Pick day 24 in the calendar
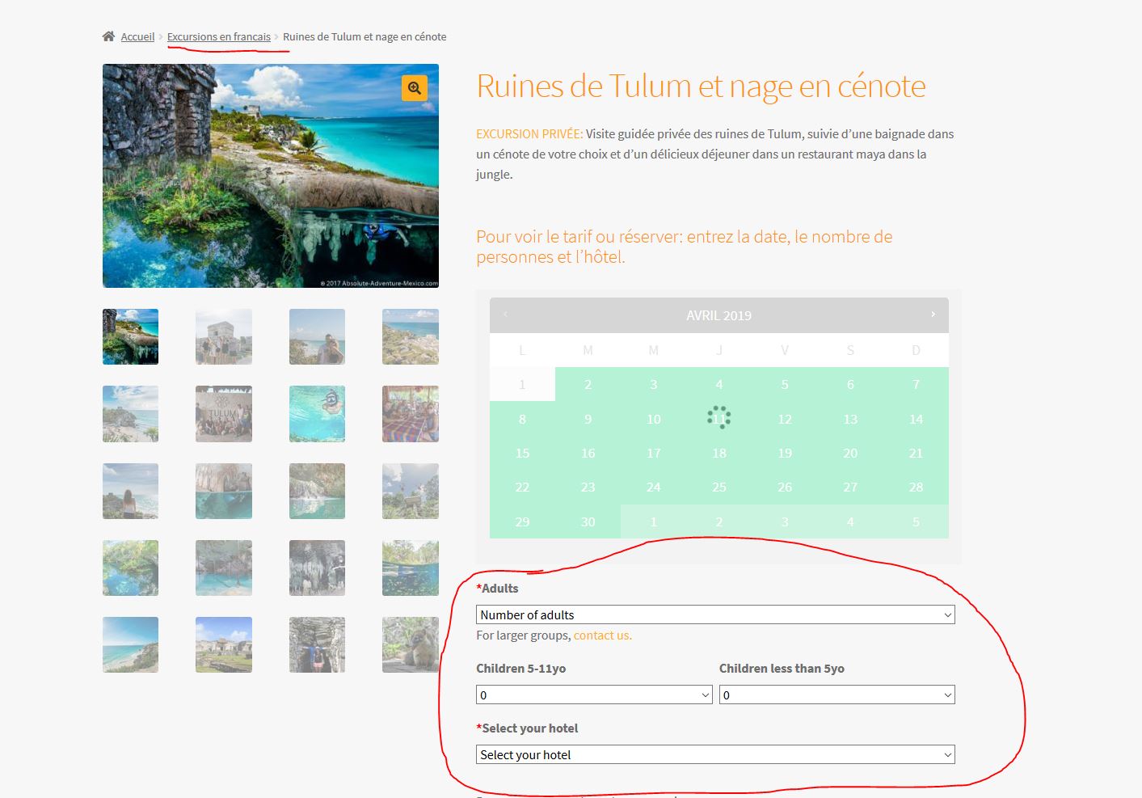This screenshot has width=1142, height=798. click(654, 487)
